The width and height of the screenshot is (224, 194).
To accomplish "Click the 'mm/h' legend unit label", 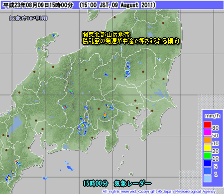I will pyautogui.click(x=213, y=116).
